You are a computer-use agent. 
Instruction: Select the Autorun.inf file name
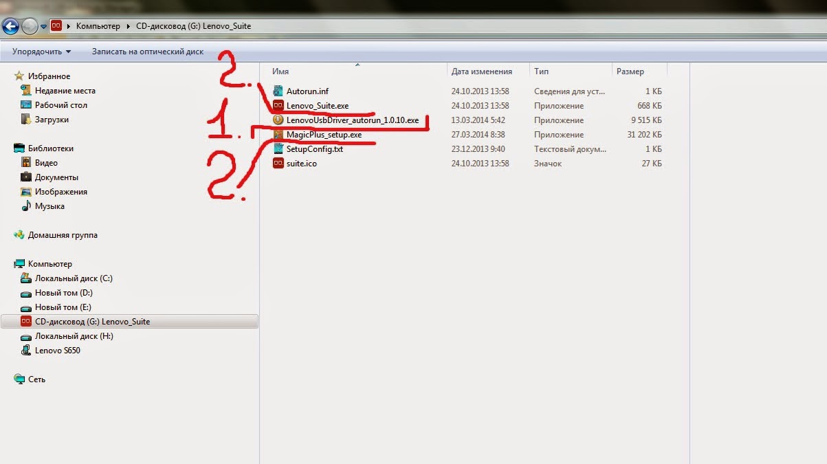(308, 91)
